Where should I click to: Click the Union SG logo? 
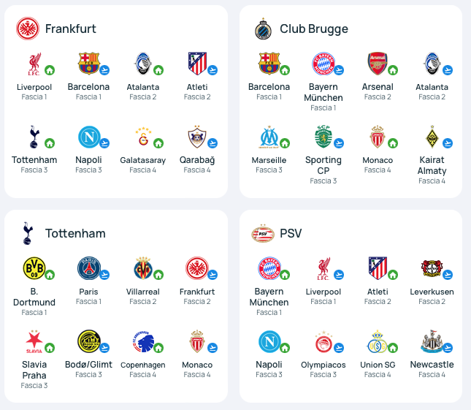[378, 342]
